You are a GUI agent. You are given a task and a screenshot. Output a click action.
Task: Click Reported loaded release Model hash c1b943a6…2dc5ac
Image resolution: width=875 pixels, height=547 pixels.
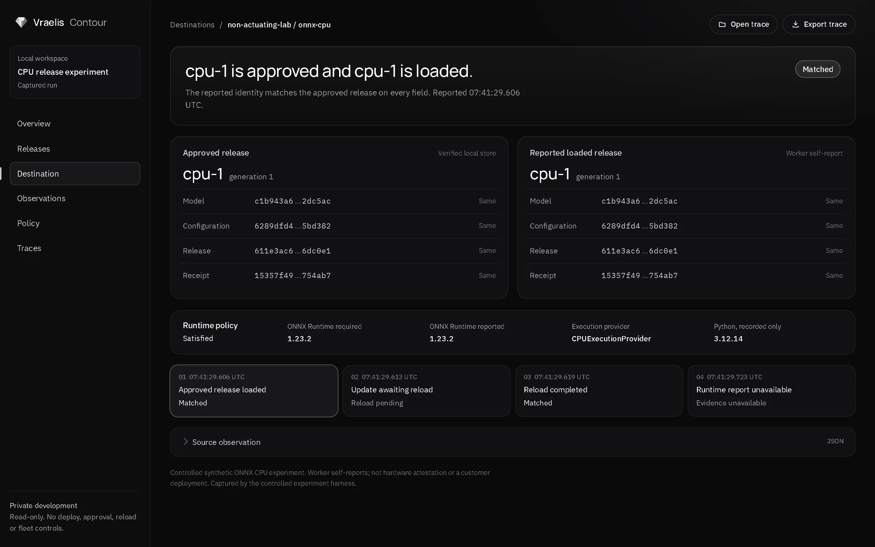pos(639,201)
